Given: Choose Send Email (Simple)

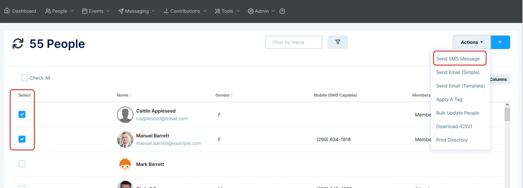Looking at the screenshot, I should [x=458, y=72].
